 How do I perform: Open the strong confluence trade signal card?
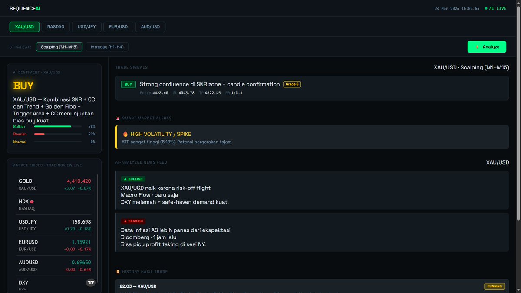pyautogui.click(x=312, y=88)
